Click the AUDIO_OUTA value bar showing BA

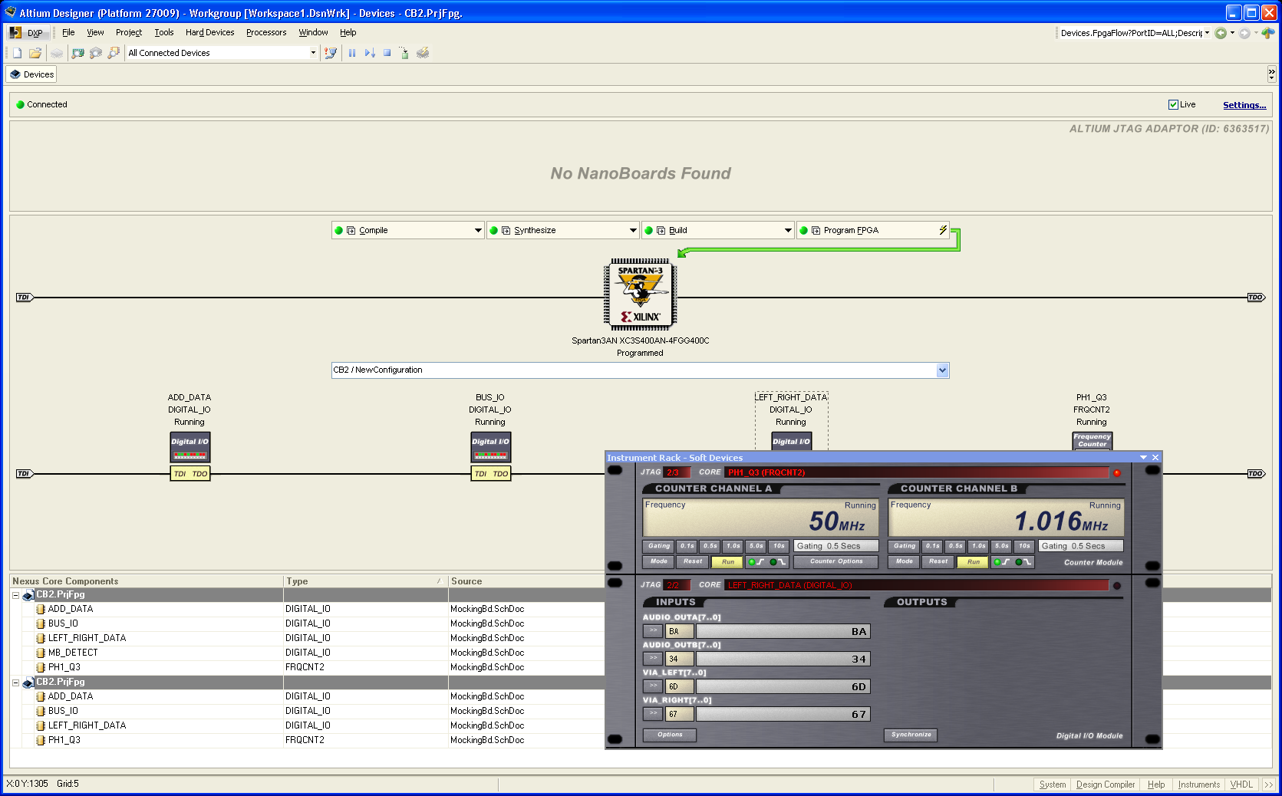(783, 631)
